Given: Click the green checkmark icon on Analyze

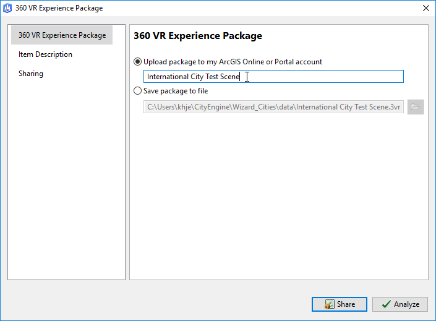Looking at the screenshot, I should [x=387, y=304].
